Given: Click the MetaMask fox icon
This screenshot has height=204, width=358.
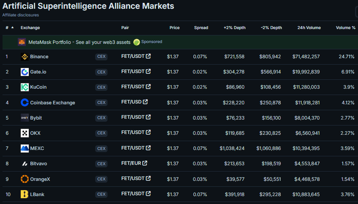Looking at the screenshot, I should point(22,42).
